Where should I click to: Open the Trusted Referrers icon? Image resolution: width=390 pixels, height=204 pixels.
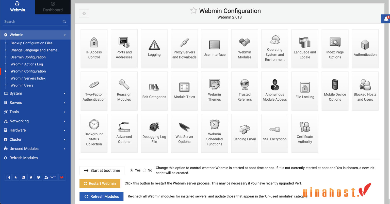pos(245,91)
